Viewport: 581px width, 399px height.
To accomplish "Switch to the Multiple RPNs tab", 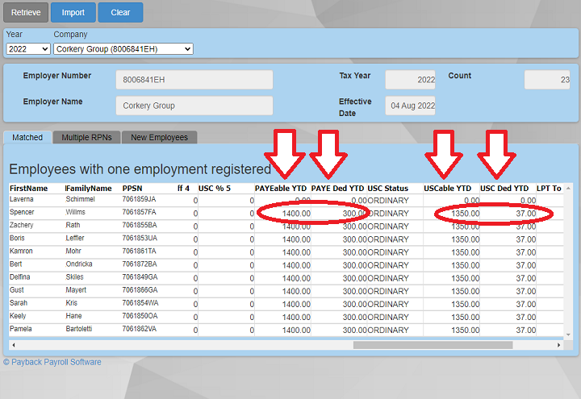I will click(x=86, y=138).
